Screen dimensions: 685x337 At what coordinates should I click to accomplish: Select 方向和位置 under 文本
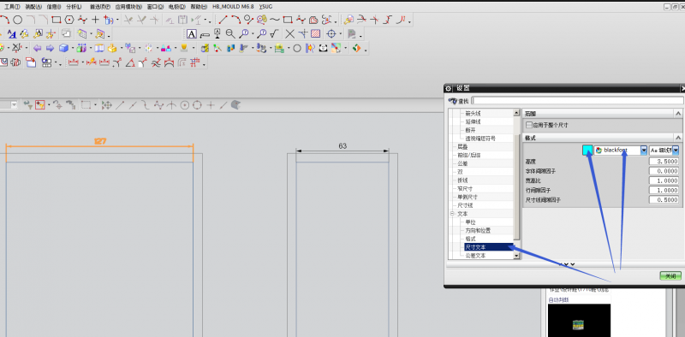point(478,230)
